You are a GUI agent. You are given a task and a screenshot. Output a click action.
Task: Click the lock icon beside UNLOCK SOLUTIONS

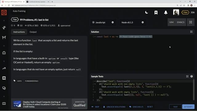tap(104, 107)
